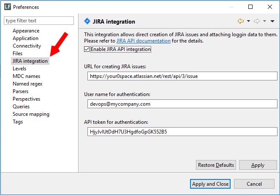Screen dimensions: 280x195
Task: Open the preferences view menu triangle
Action: click(272, 21)
